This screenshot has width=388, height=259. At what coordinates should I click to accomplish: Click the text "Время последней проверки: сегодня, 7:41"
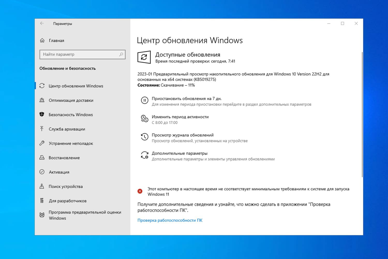(195, 61)
